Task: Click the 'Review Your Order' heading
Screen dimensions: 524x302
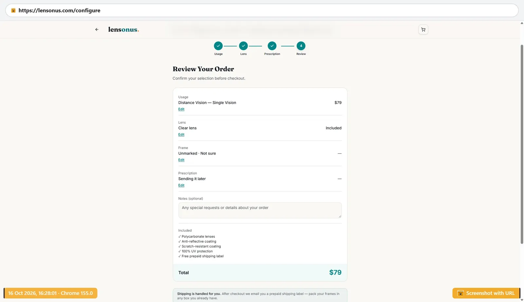Action: coord(203,69)
